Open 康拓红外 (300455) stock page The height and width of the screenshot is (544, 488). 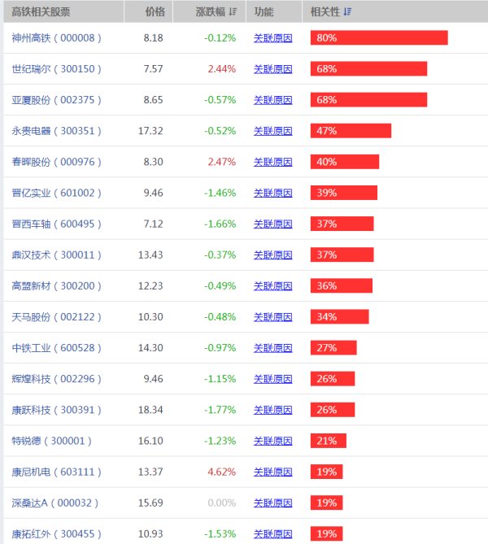point(56,533)
